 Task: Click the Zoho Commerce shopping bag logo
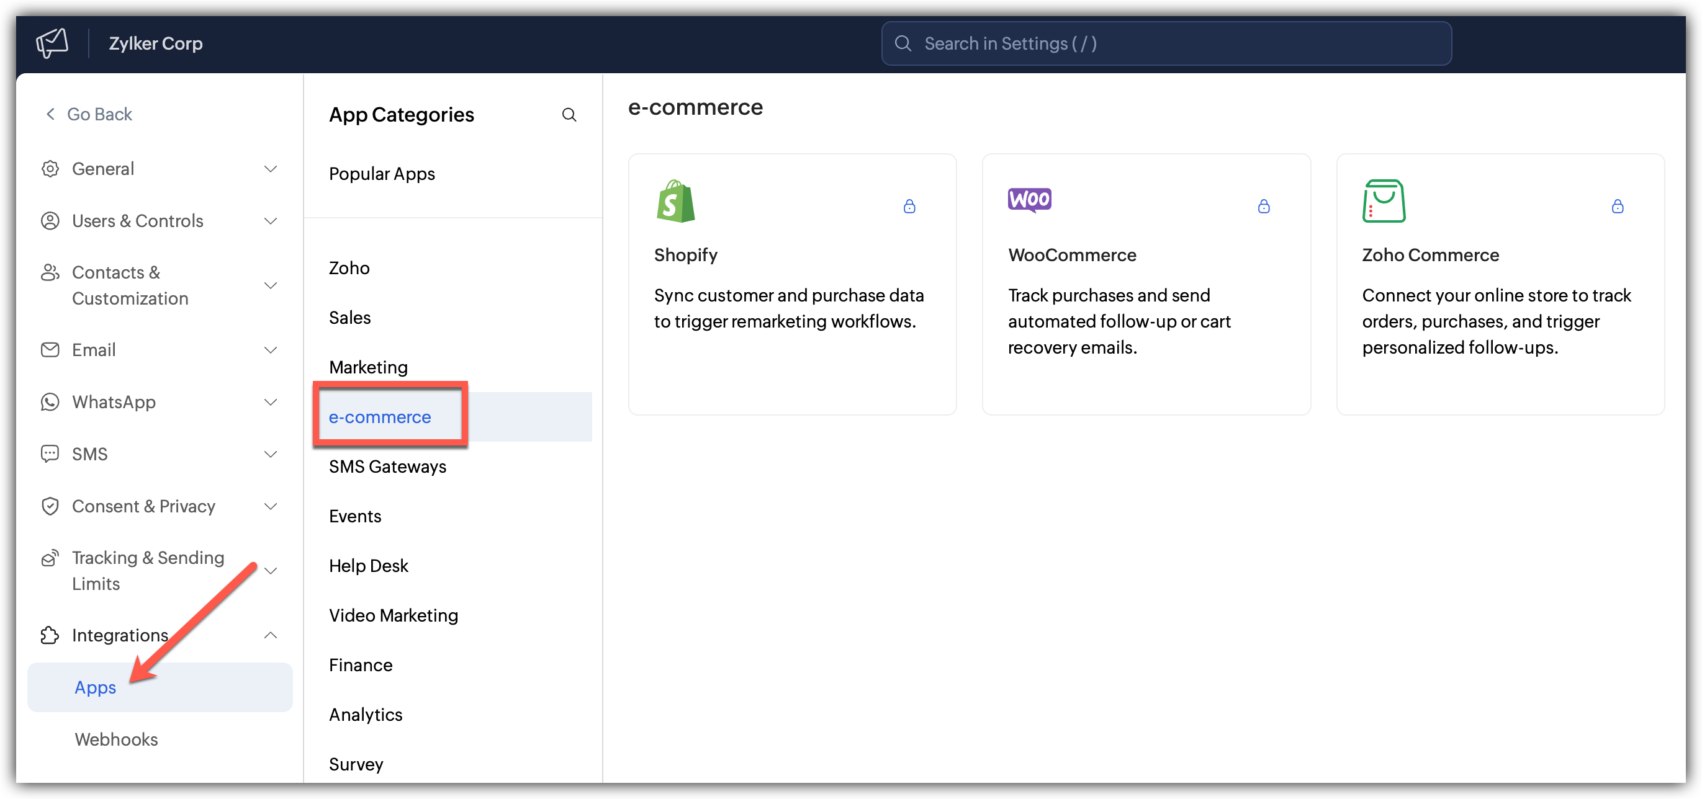tap(1384, 201)
